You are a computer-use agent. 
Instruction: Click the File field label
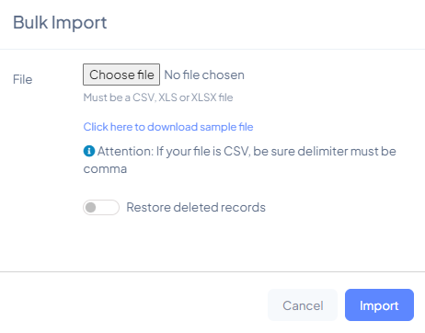pos(23,79)
